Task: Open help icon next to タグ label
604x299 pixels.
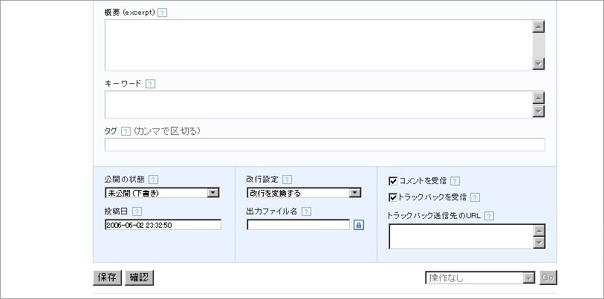Action: 126,131
